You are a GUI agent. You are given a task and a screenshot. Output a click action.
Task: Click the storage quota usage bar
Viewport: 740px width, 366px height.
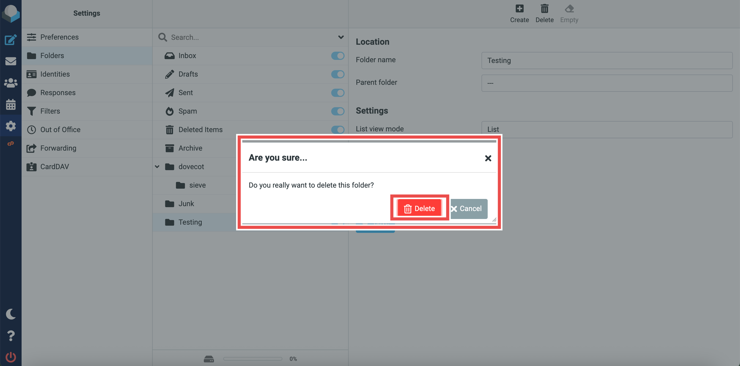pyautogui.click(x=253, y=359)
